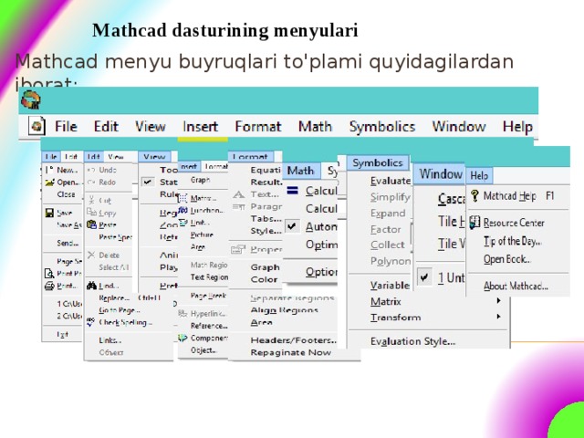This screenshot has height=438, width=584.
Task: Click the Properties icon in the Format menu
Action: click(238, 249)
